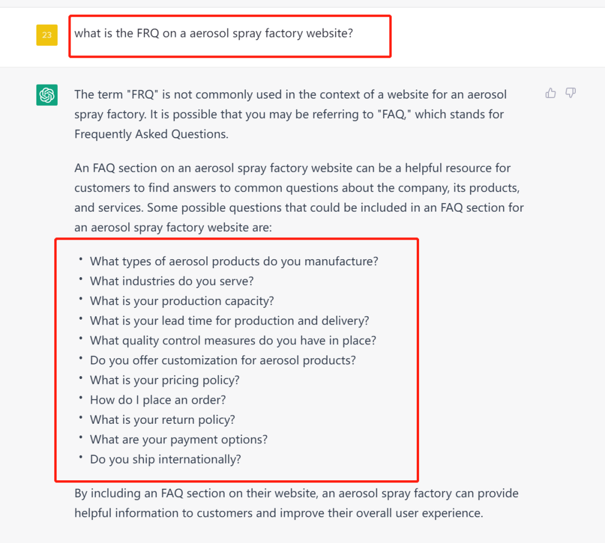Click the words "Frequently Asked Questions"
Viewport: 605px width, 543px height.
pyautogui.click(x=151, y=134)
